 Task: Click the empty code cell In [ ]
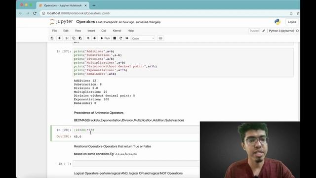point(136,164)
